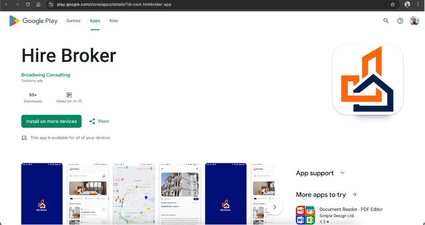Open More apps to try arrow
Image resolution: width=425 pixels, height=225 pixels.
[355, 195]
